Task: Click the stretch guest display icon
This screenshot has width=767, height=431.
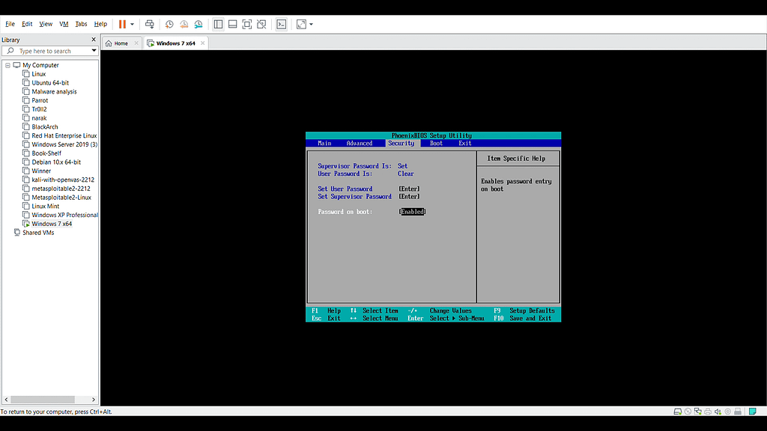Action: (x=301, y=24)
